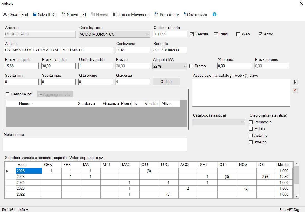Click the Chiudi X icon in toolbar
This screenshot has height=212, width=305.
(x=5, y=14)
